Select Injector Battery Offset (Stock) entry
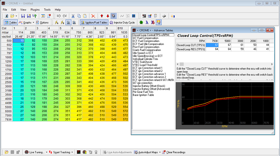The width and height of the screenshot is (280, 156). tap(149, 86)
